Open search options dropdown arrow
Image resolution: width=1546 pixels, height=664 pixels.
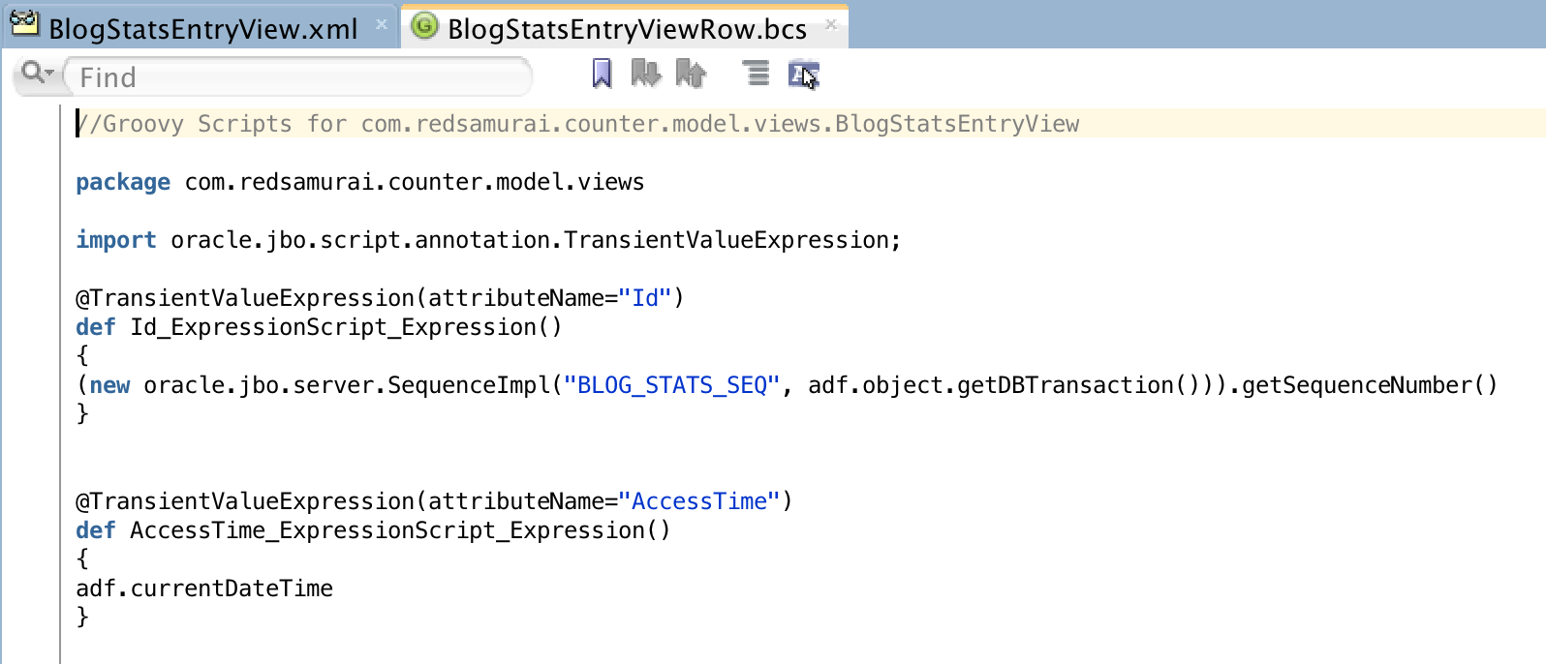coord(49,74)
